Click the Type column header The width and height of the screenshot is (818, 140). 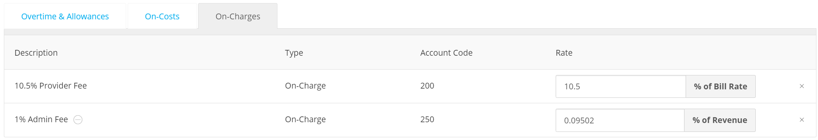[x=294, y=53]
